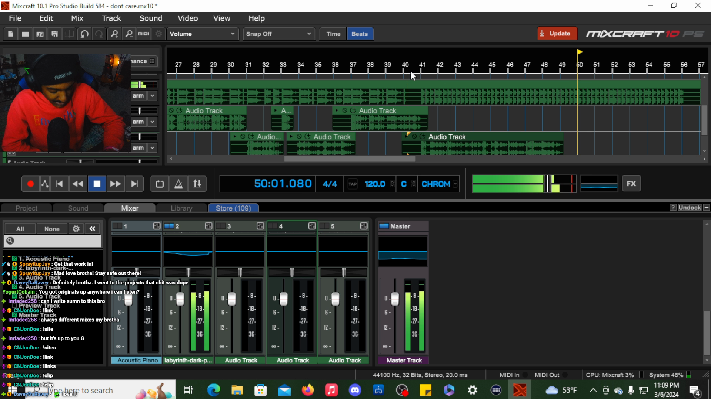Save the project with the floppy disk icon
Image resolution: width=711 pixels, height=399 pixels.
click(x=54, y=34)
